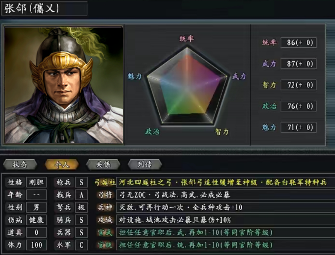Click the 官统 skill label
Image resolution: width=335 pixels, height=255 pixels.
click(x=105, y=245)
